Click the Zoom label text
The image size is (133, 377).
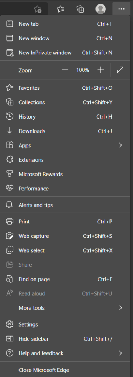click(25, 70)
